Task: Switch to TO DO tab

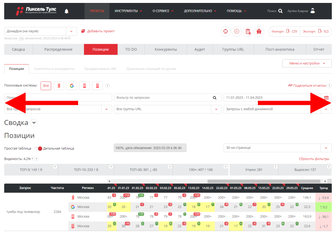Action: pos(131,49)
